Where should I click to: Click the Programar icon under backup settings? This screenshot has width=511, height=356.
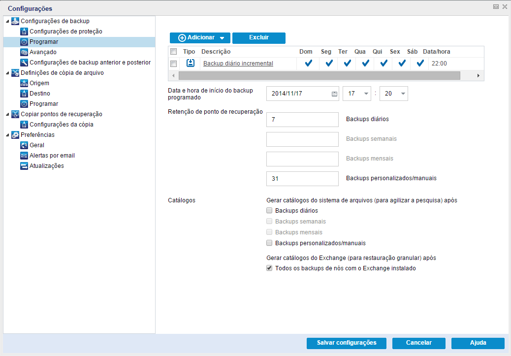point(24,42)
